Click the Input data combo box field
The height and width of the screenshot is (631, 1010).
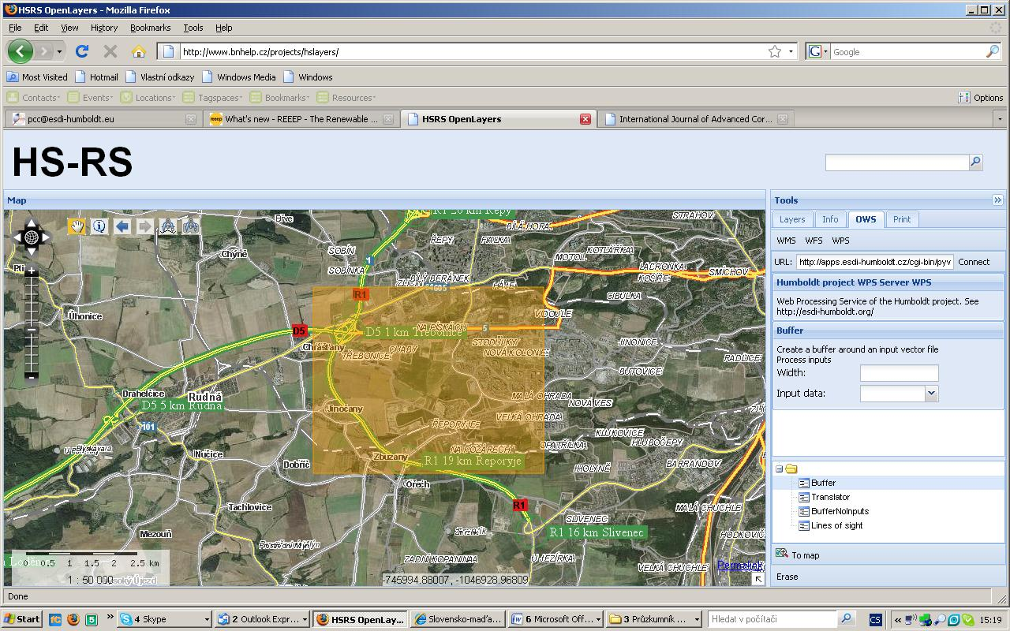[892, 393]
